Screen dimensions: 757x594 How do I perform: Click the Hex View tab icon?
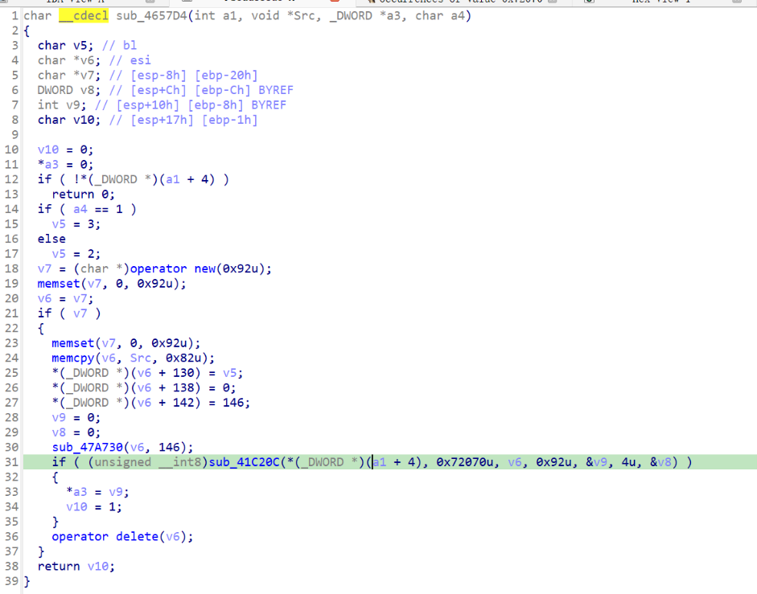[589, 2]
